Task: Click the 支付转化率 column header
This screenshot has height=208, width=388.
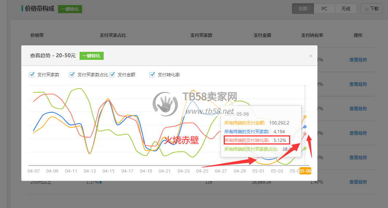Action: pos(312,35)
